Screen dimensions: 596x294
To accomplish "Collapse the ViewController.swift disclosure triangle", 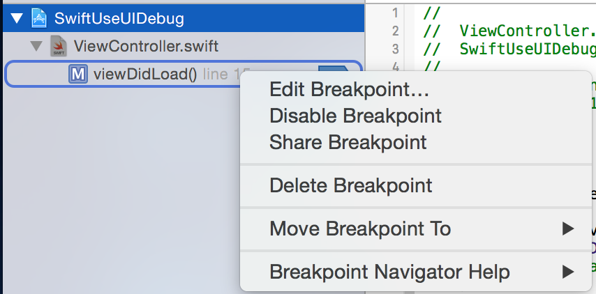I will [x=36, y=47].
